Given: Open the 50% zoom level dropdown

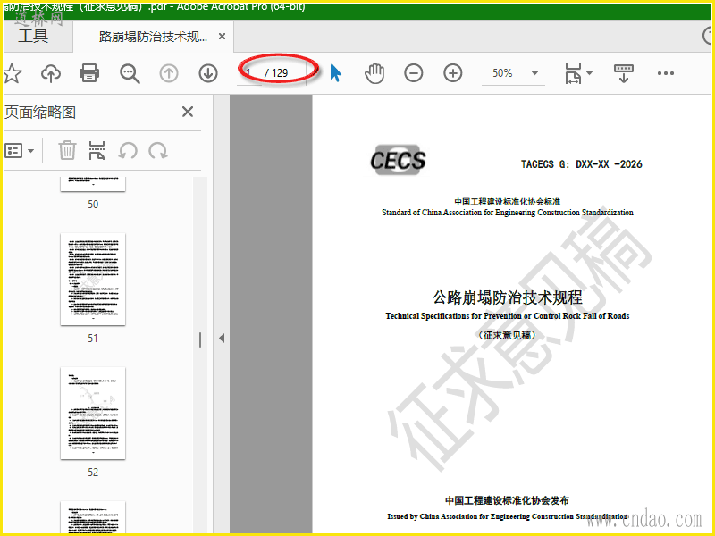Looking at the screenshot, I should click(x=513, y=73).
